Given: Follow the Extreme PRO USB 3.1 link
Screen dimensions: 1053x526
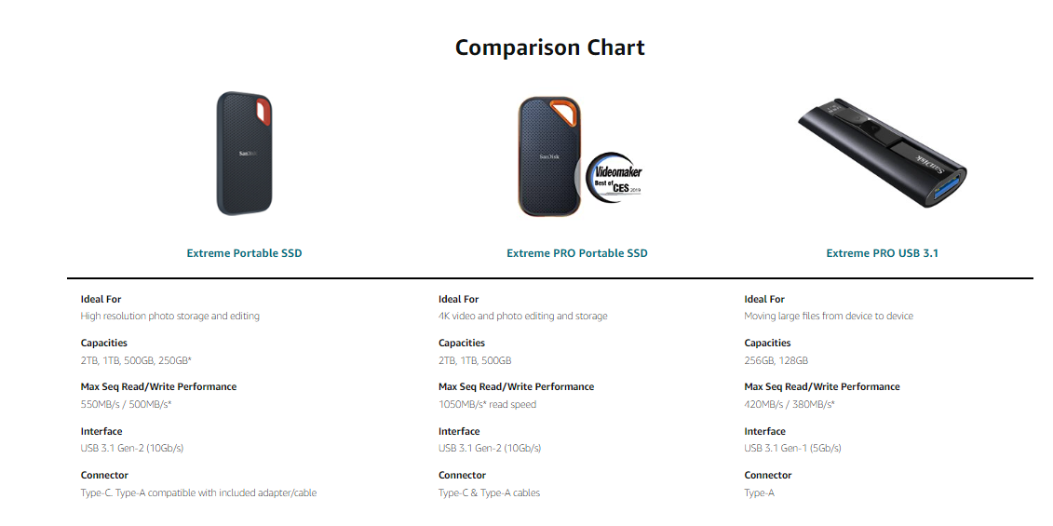Looking at the screenshot, I should point(882,253).
